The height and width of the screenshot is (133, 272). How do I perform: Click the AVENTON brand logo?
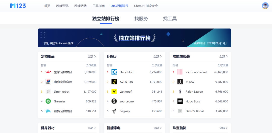coord(114,82)
